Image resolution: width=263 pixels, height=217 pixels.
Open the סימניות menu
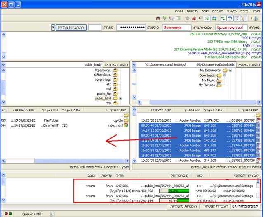[192, 11]
